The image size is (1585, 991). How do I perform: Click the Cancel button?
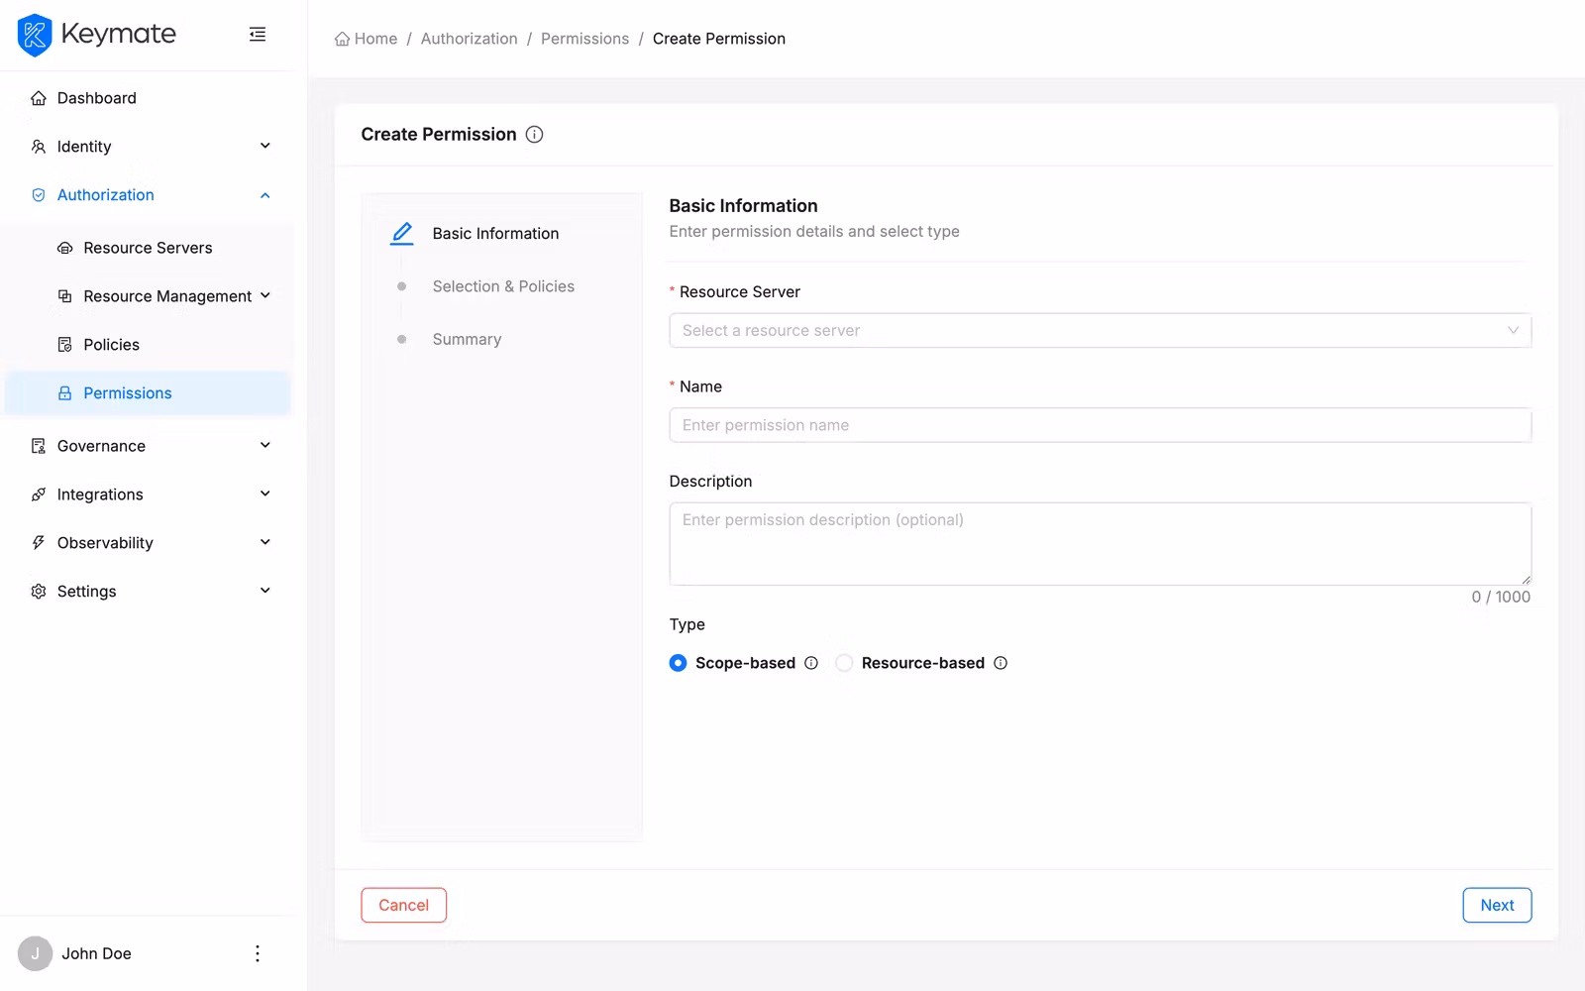pyautogui.click(x=403, y=905)
